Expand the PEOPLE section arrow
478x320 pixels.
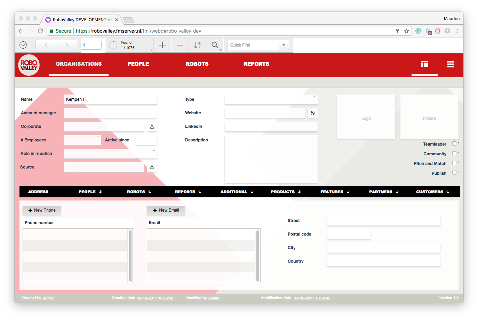(100, 192)
